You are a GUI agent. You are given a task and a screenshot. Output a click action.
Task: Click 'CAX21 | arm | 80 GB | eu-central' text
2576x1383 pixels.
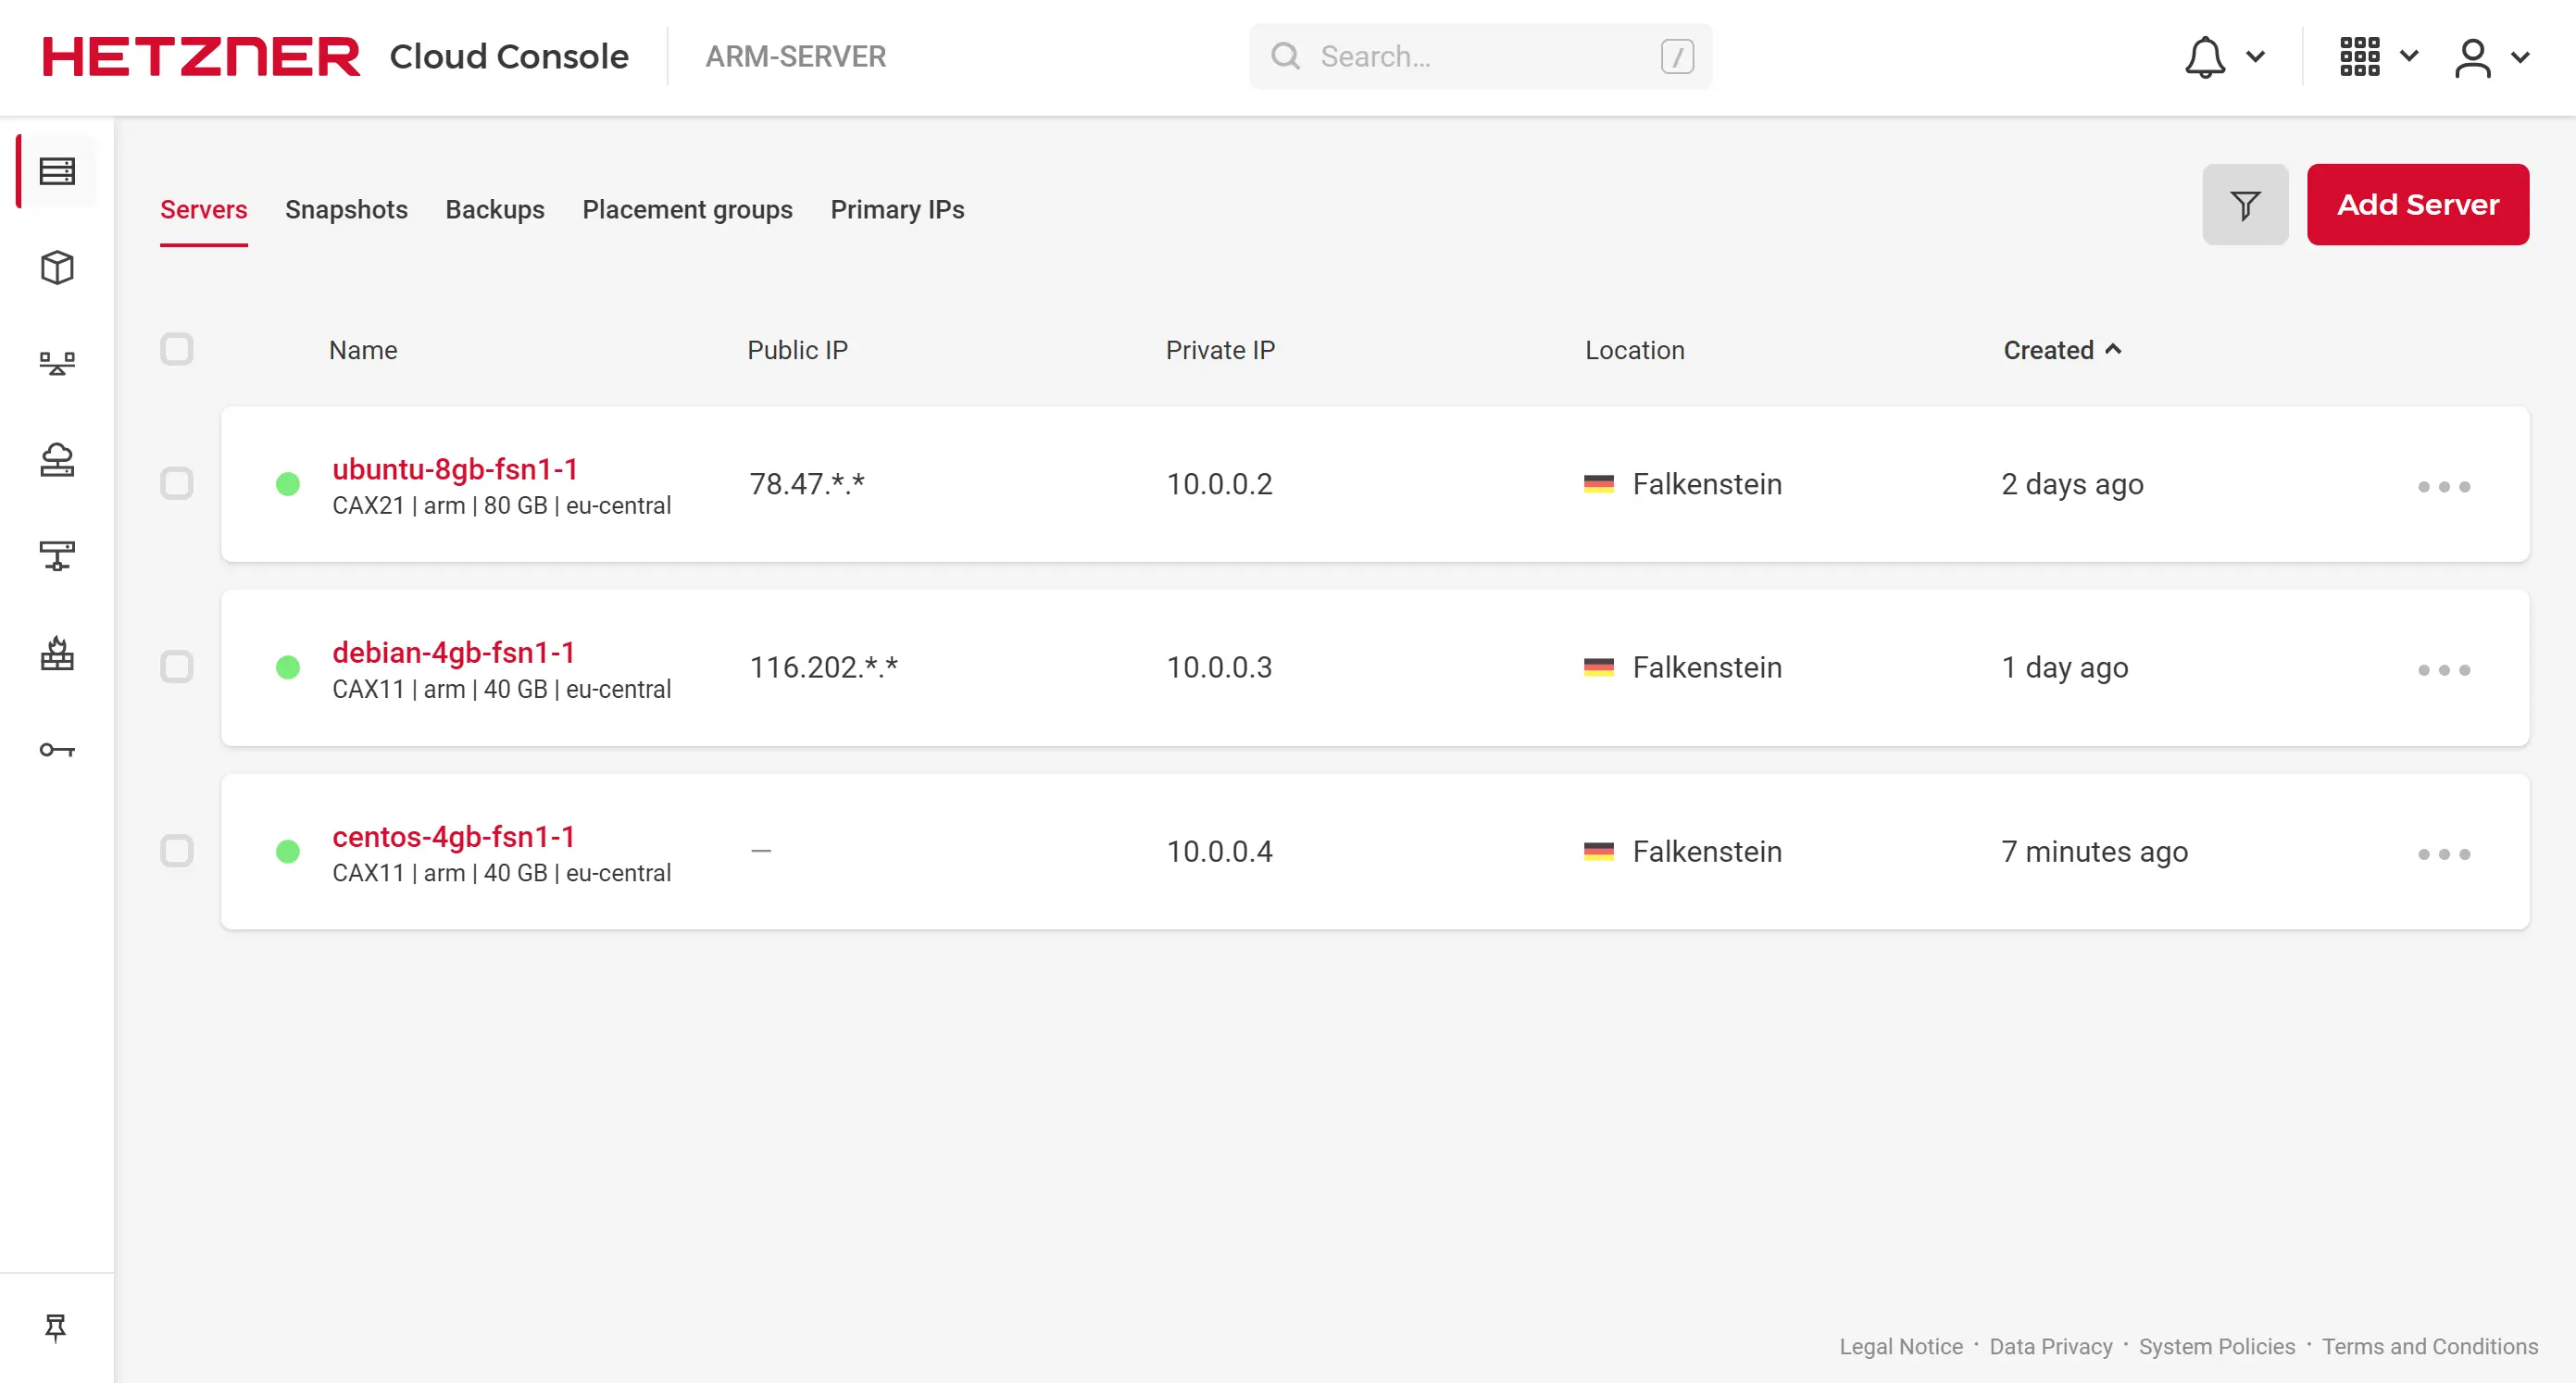502,505
